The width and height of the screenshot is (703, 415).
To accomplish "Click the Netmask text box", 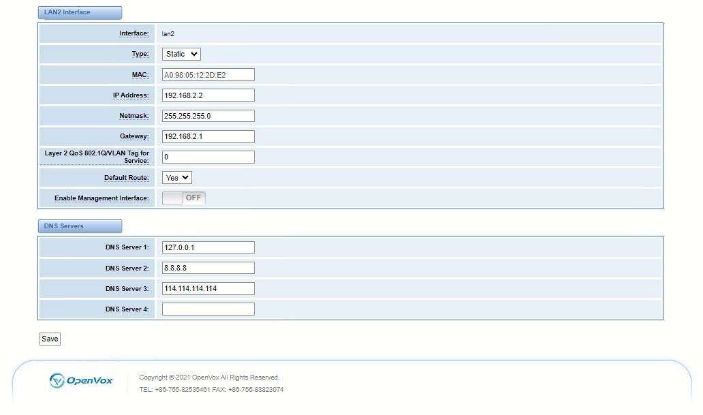I will (208, 116).
